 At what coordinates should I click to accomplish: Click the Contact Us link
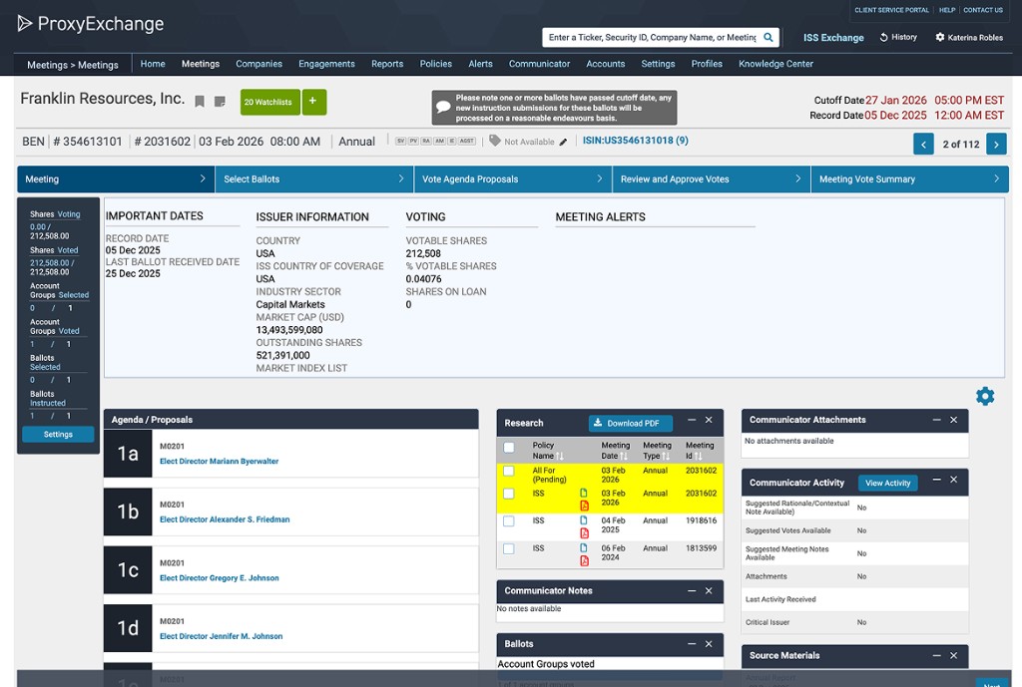click(x=983, y=10)
